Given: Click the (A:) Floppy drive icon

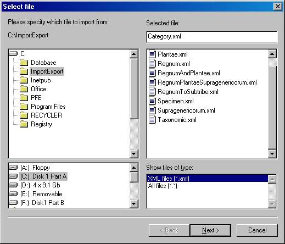Looking at the screenshot, I should point(13,168).
